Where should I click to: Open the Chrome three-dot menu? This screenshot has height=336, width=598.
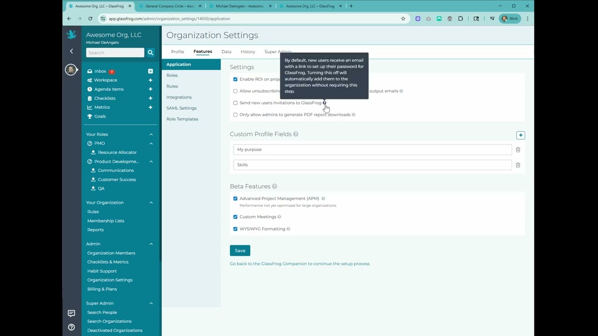pos(527,19)
